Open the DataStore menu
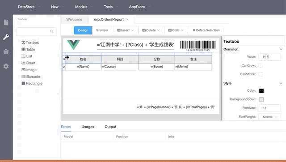This screenshot has height=162, width=286. point(29,7)
